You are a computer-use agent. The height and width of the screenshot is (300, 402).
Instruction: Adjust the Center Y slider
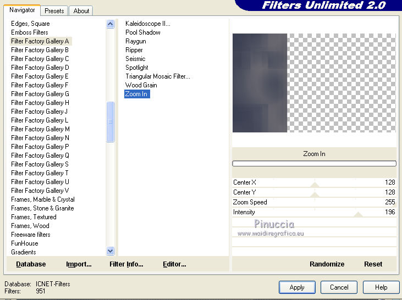pyautogui.click(x=315, y=194)
